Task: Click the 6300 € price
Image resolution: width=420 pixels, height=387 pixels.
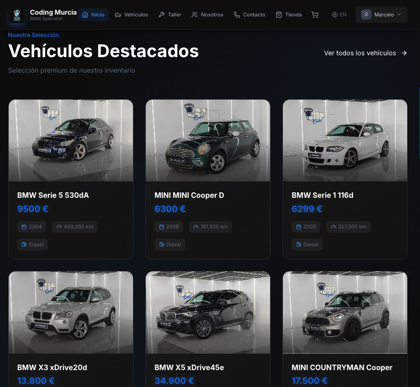Action: [x=170, y=209]
